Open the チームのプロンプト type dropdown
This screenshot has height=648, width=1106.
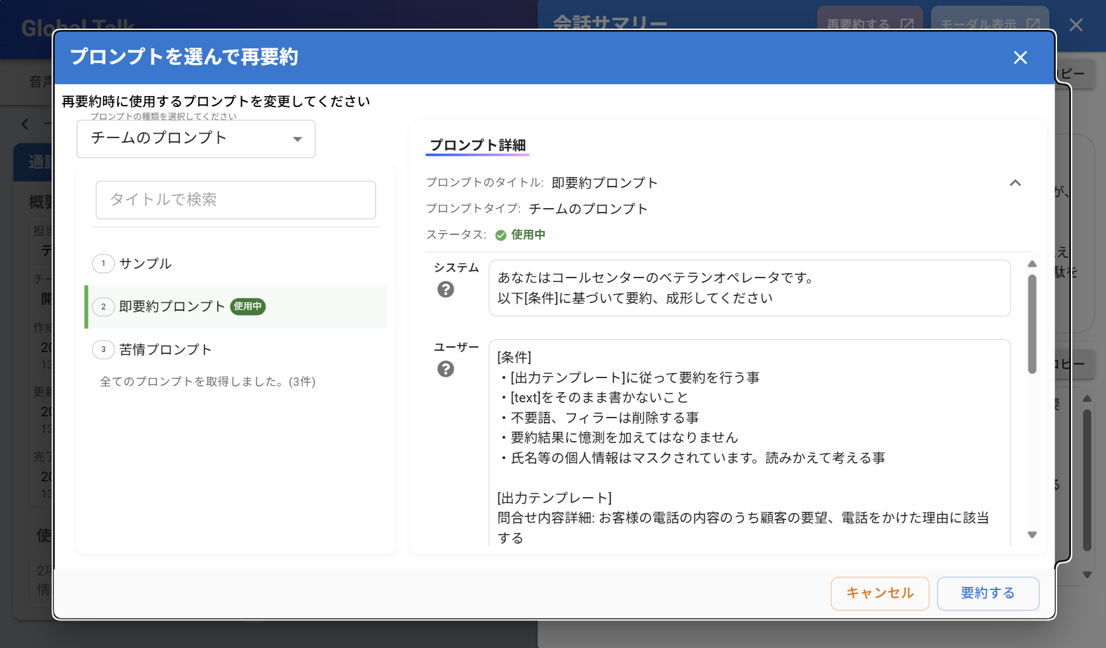pos(196,139)
